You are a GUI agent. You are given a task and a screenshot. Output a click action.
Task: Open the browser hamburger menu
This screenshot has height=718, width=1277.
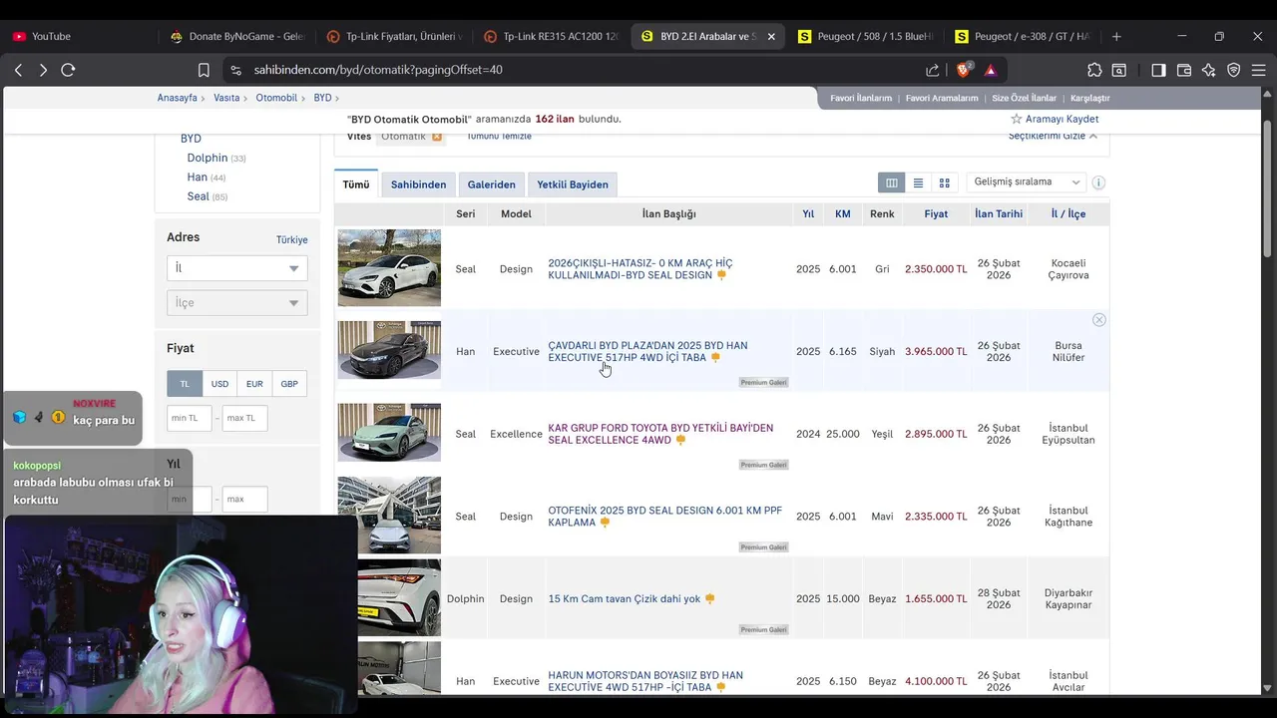tap(1259, 70)
